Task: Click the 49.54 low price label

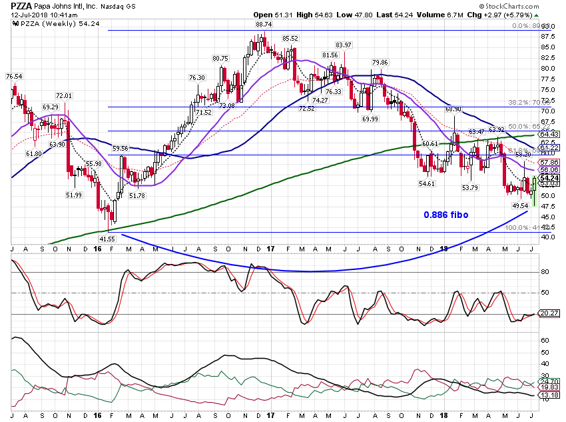Action: pyautogui.click(x=520, y=205)
